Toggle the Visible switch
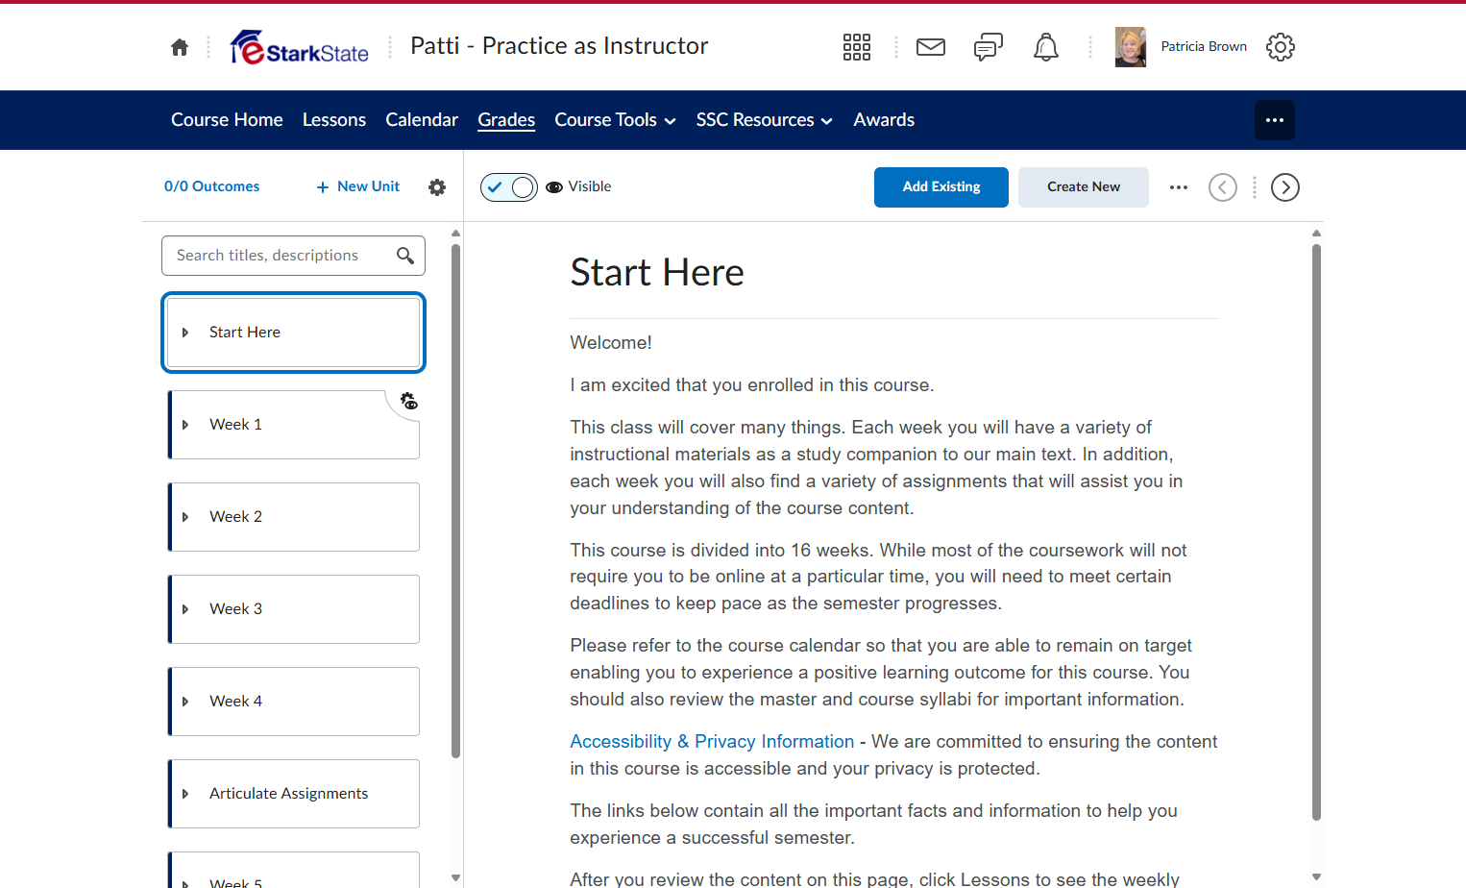Image resolution: width=1466 pixels, height=888 pixels. click(509, 187)
